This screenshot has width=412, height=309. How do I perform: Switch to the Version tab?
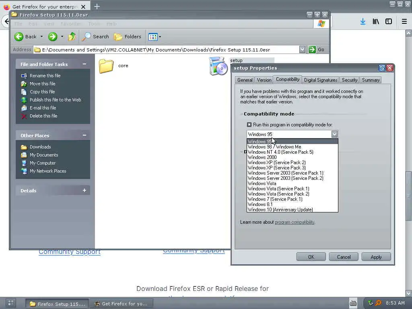pyautogui.click(x=264, y=80)
